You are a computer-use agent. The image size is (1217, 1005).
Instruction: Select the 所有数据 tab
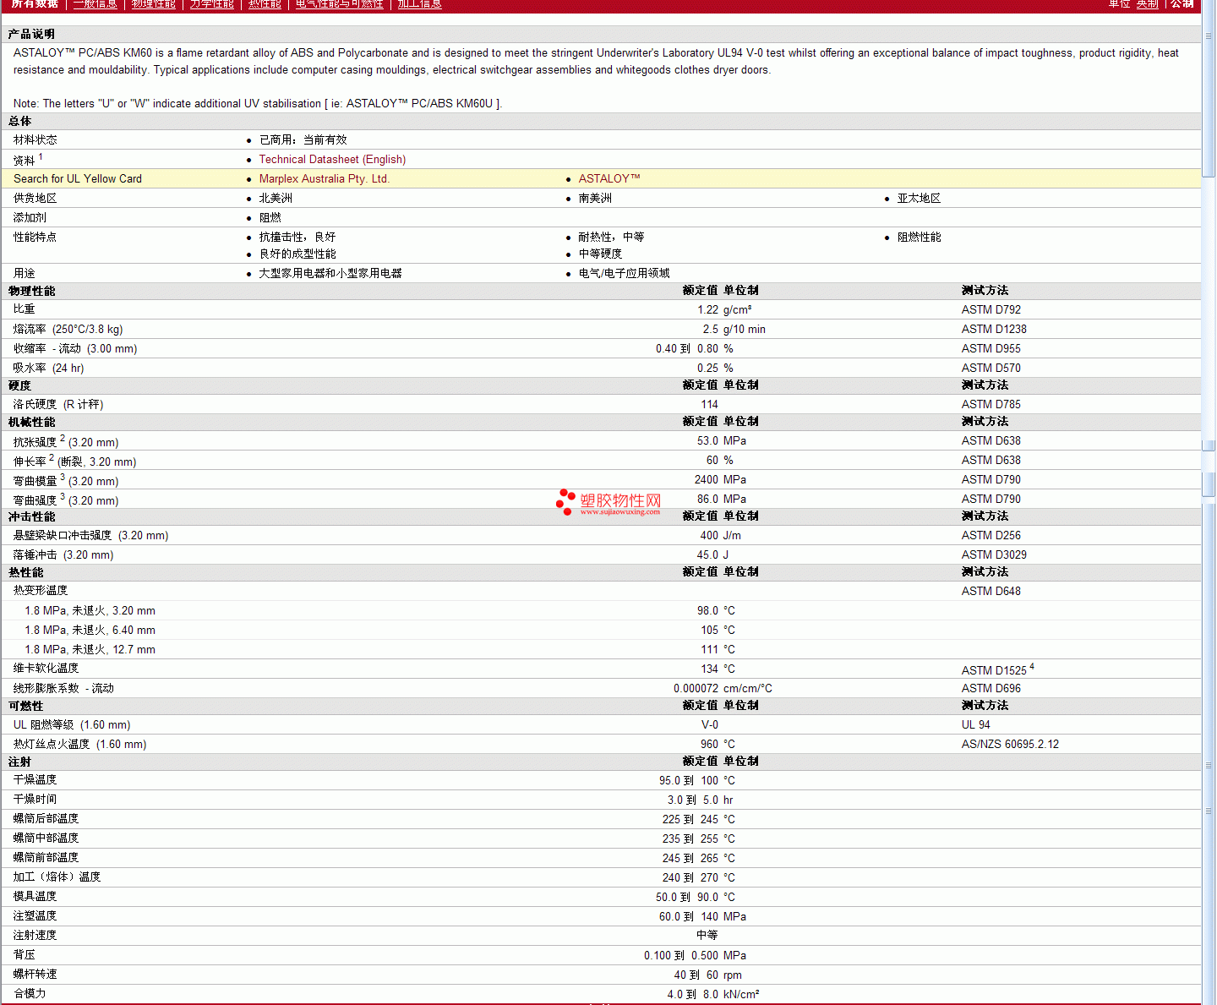point(35,4)
